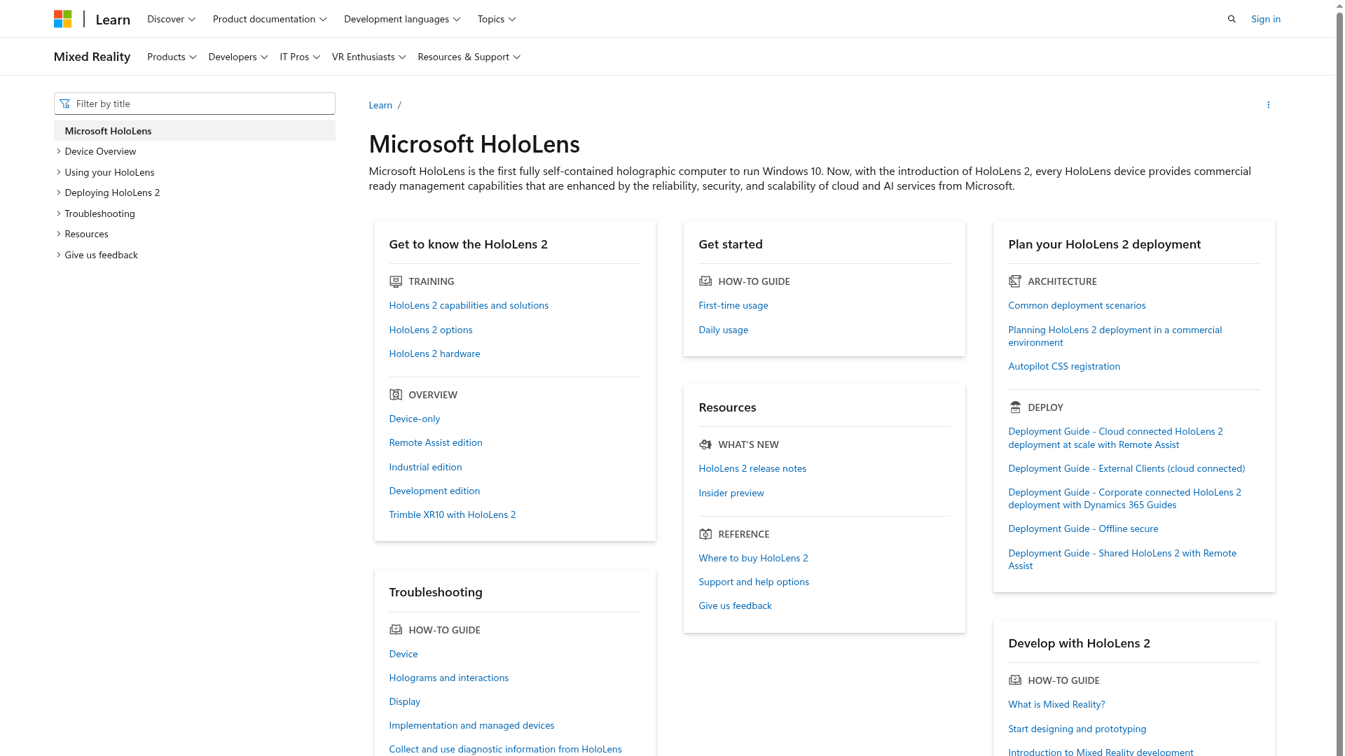Expand Troubleshooting in sidebar tree
The image size is (1345, 756).
point(59,213)
